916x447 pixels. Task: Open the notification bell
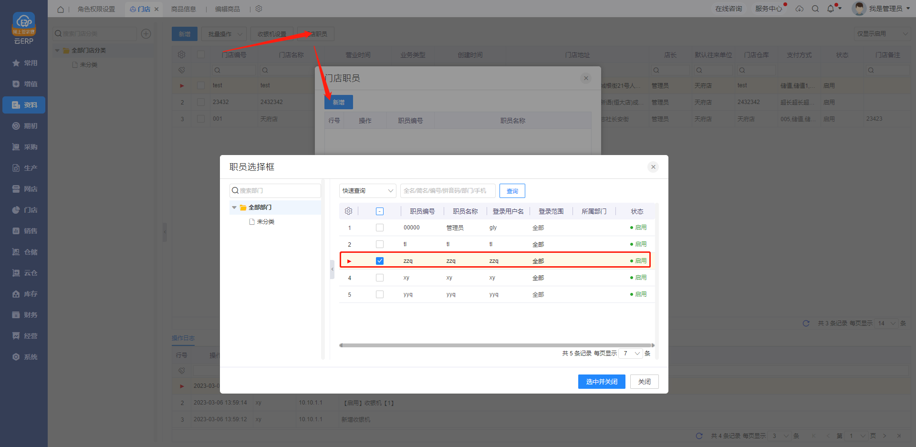tap(831, 9)
